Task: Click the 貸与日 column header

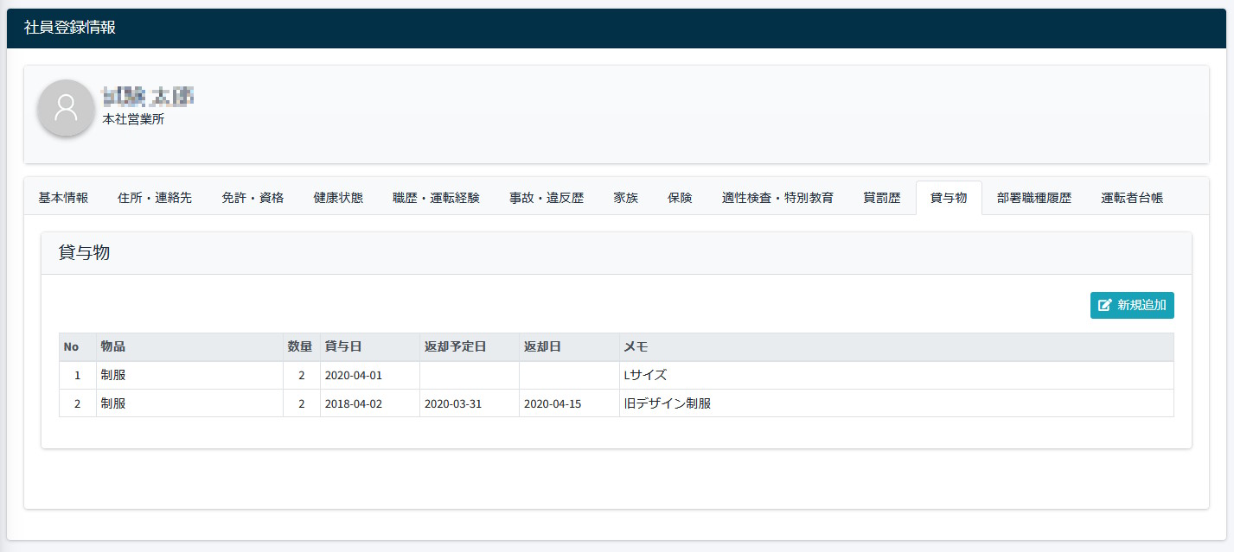Action: coord(343,347)
